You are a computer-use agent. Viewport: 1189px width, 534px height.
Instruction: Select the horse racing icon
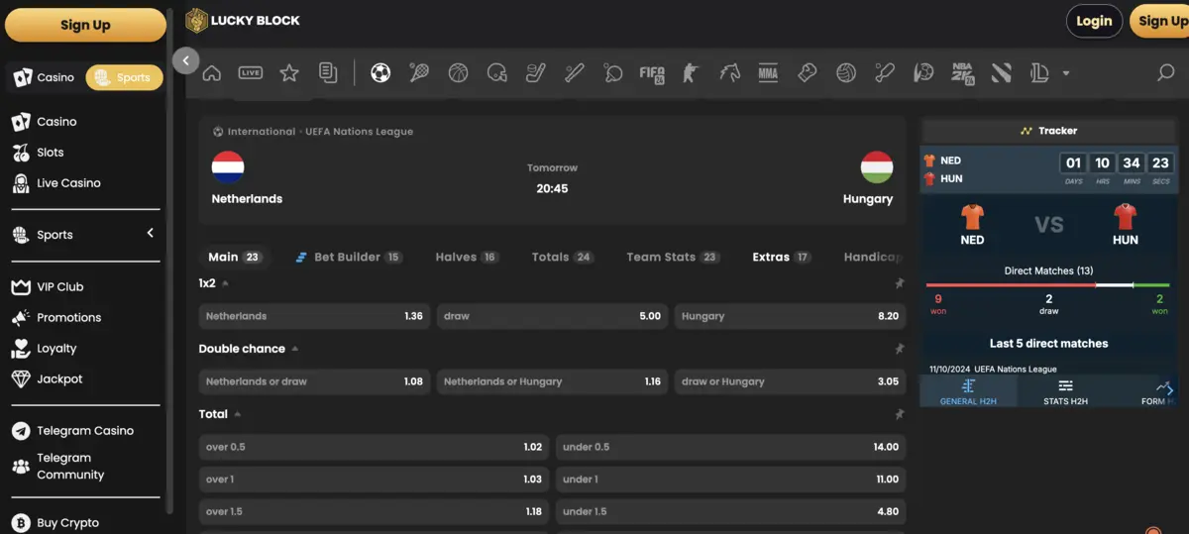729,72
